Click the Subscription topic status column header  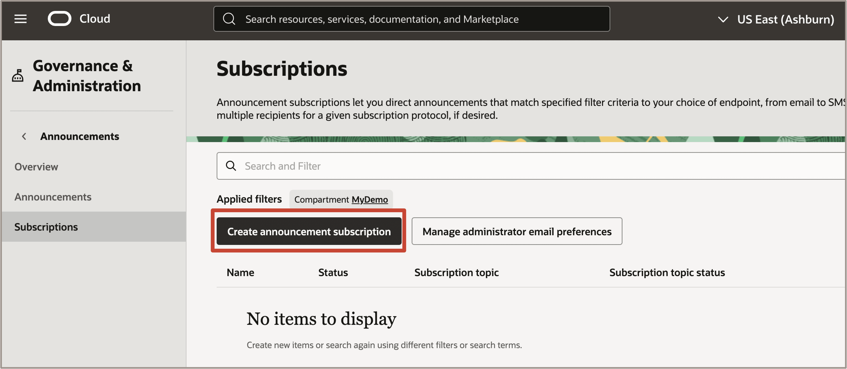click(667, 272)
